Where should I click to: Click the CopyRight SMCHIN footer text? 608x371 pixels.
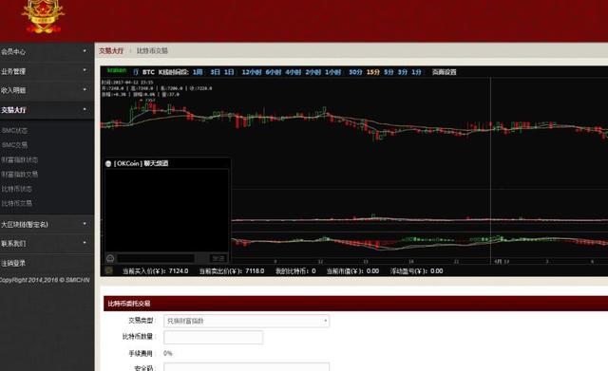pyautogui.click(x=45, y=280)
